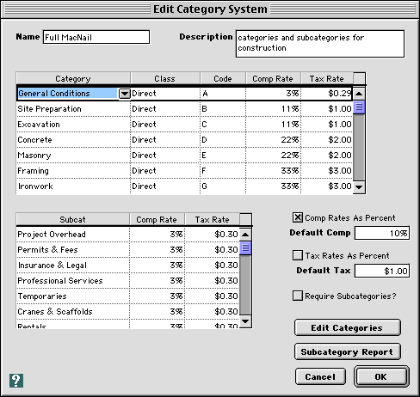Select the Cranes & Scaffolds subcategory
The height and width of the screenshot is (397, 420).
(73, 312)
